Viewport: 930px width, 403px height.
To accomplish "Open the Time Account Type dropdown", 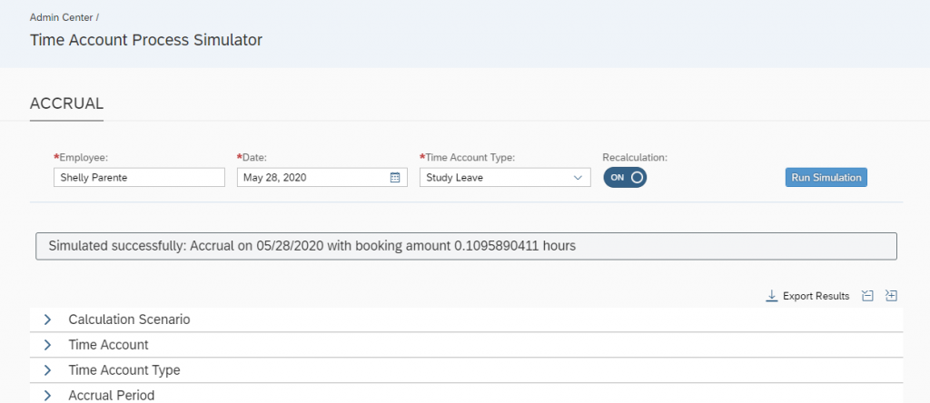I will [505, 177].
